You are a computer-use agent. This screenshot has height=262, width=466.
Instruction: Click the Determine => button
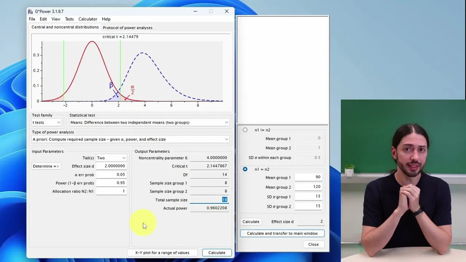coord(46,166)
